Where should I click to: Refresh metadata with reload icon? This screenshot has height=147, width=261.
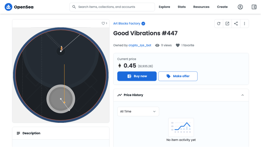click(x=219, y=24)
